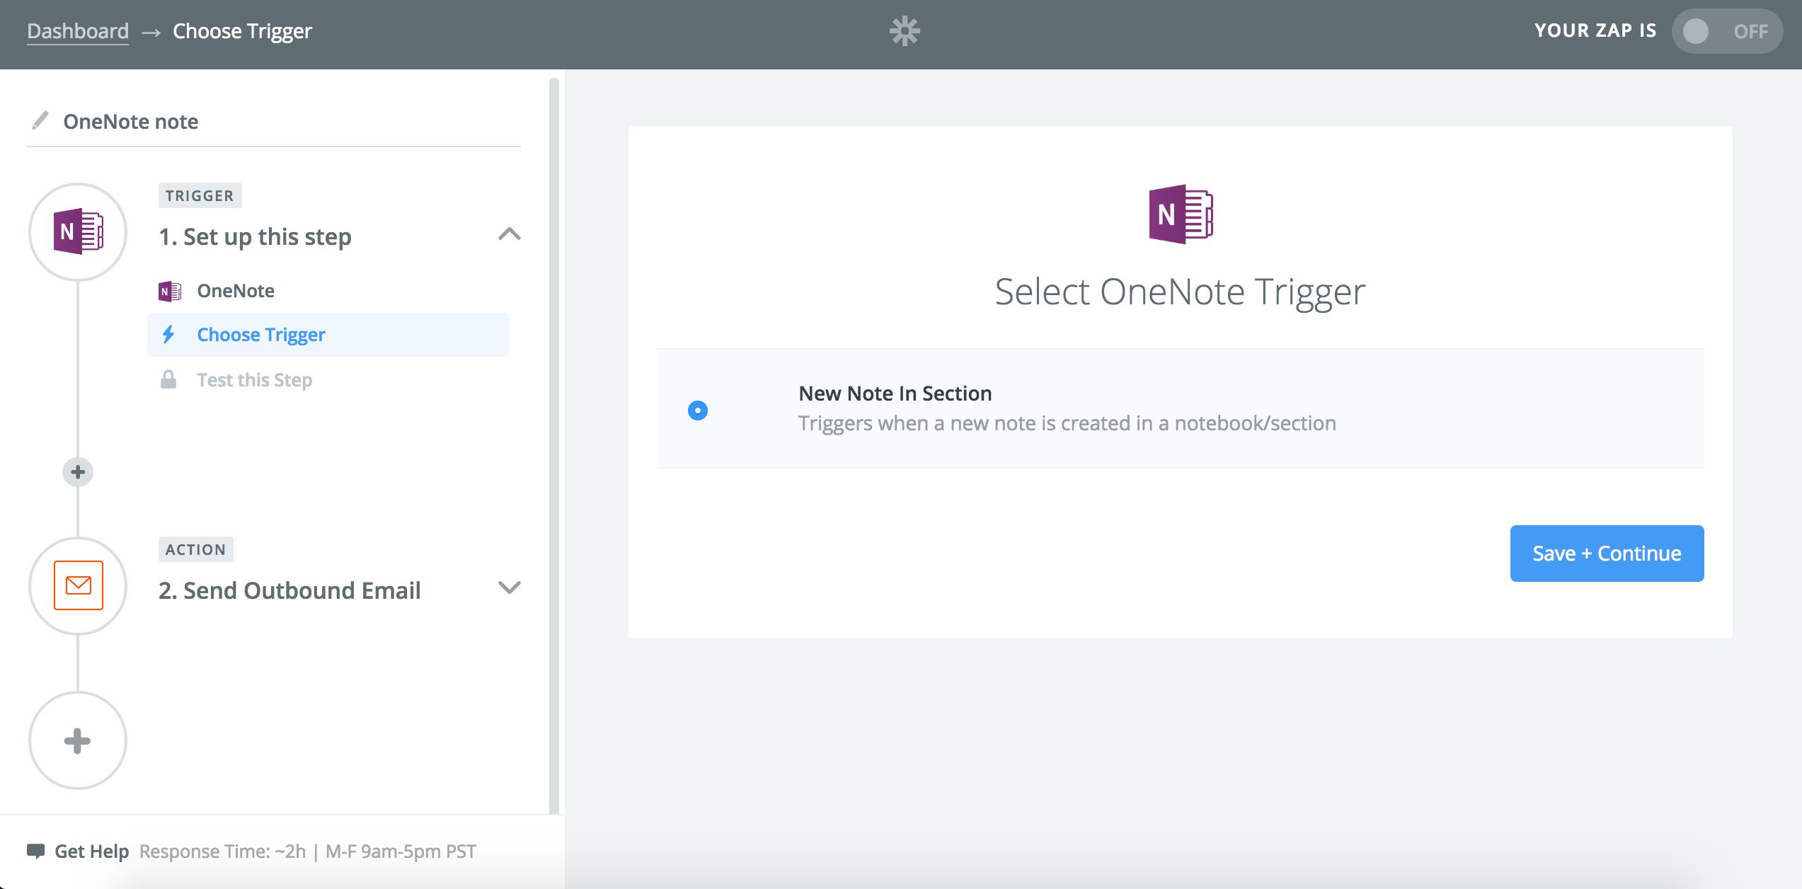Click the email action step envelope icon

point(78,585)
